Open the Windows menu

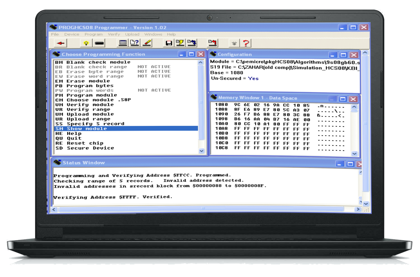(x=153, y=34)
